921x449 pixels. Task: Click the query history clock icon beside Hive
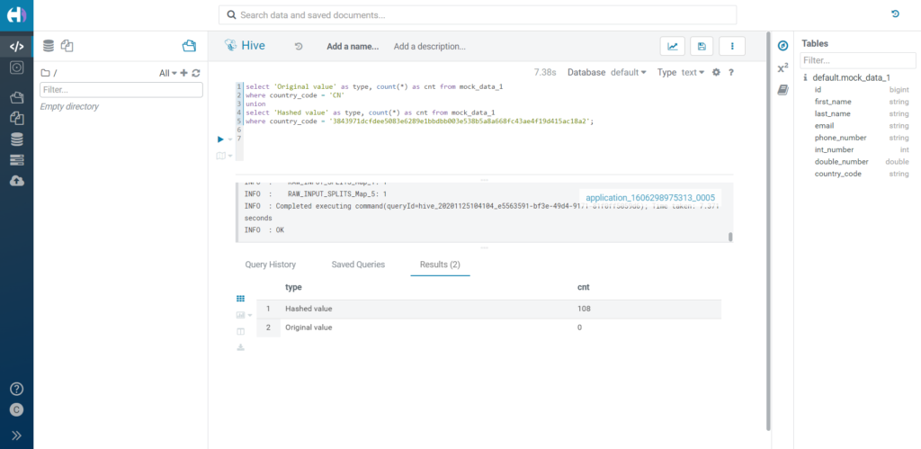click(299, 47)
